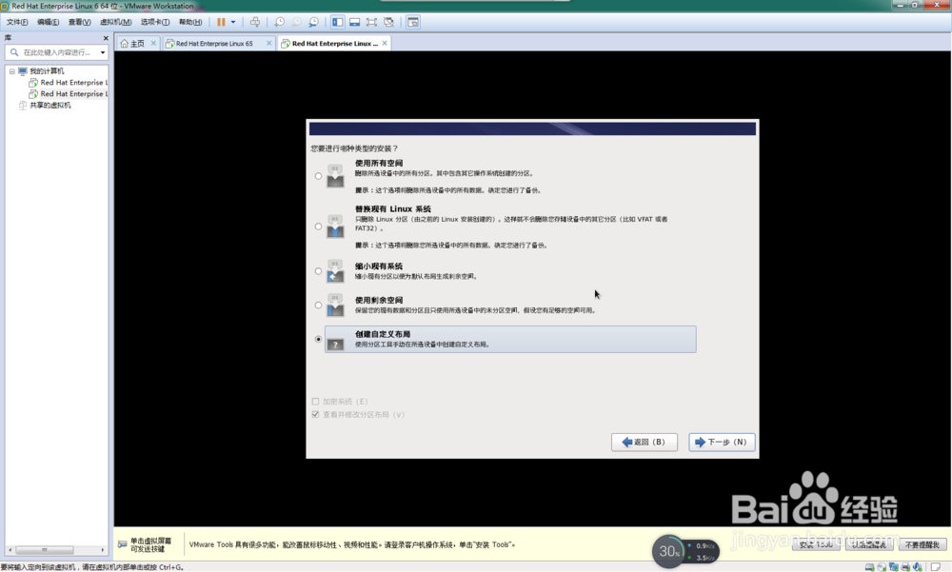Click the remind me later button

pos(869,544)
